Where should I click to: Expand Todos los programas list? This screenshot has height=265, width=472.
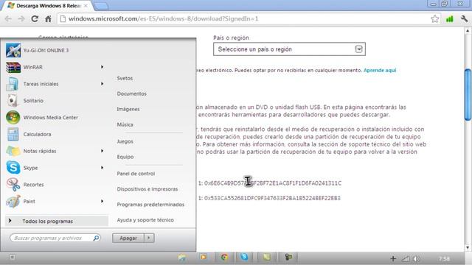(57, 221)
